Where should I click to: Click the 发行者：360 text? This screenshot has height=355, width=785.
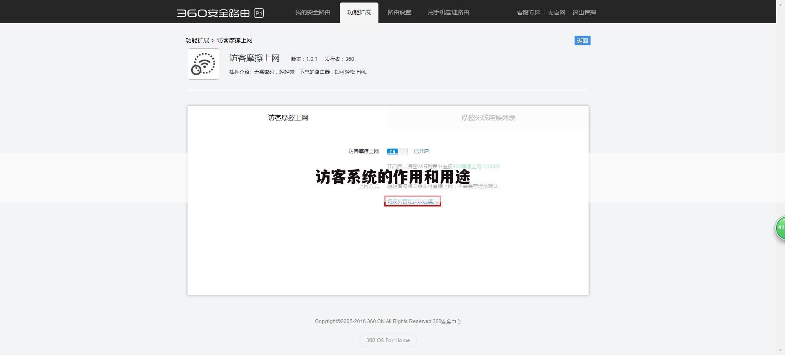click(339, 59)
